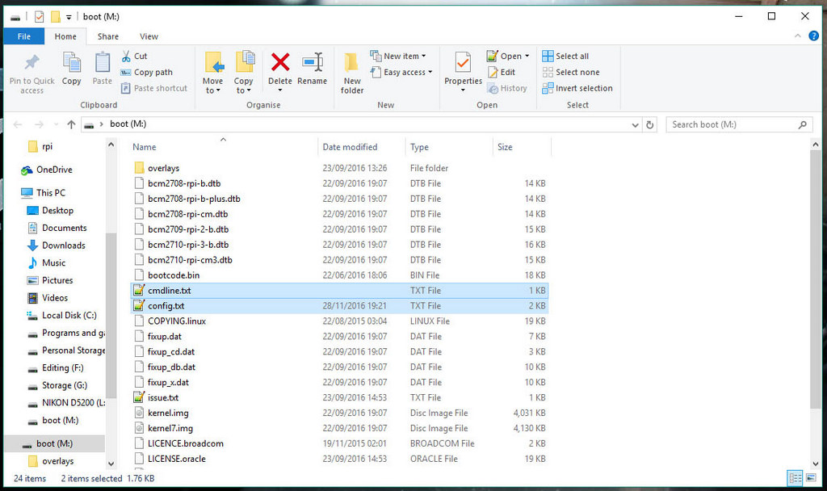Click the Search boot (M:) field

733,124
